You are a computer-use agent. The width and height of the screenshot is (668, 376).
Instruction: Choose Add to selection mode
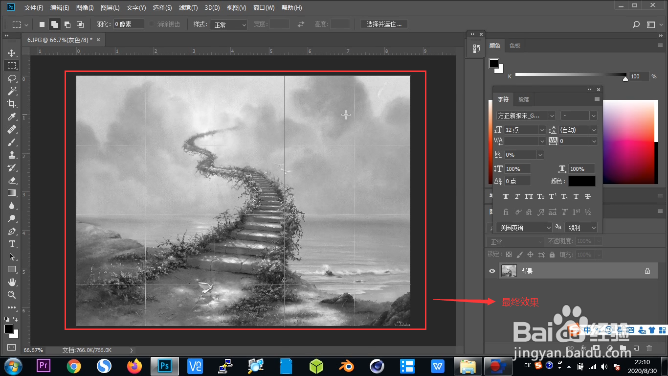click(55, 24)
